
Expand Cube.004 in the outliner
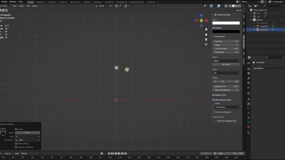(254, 30)
